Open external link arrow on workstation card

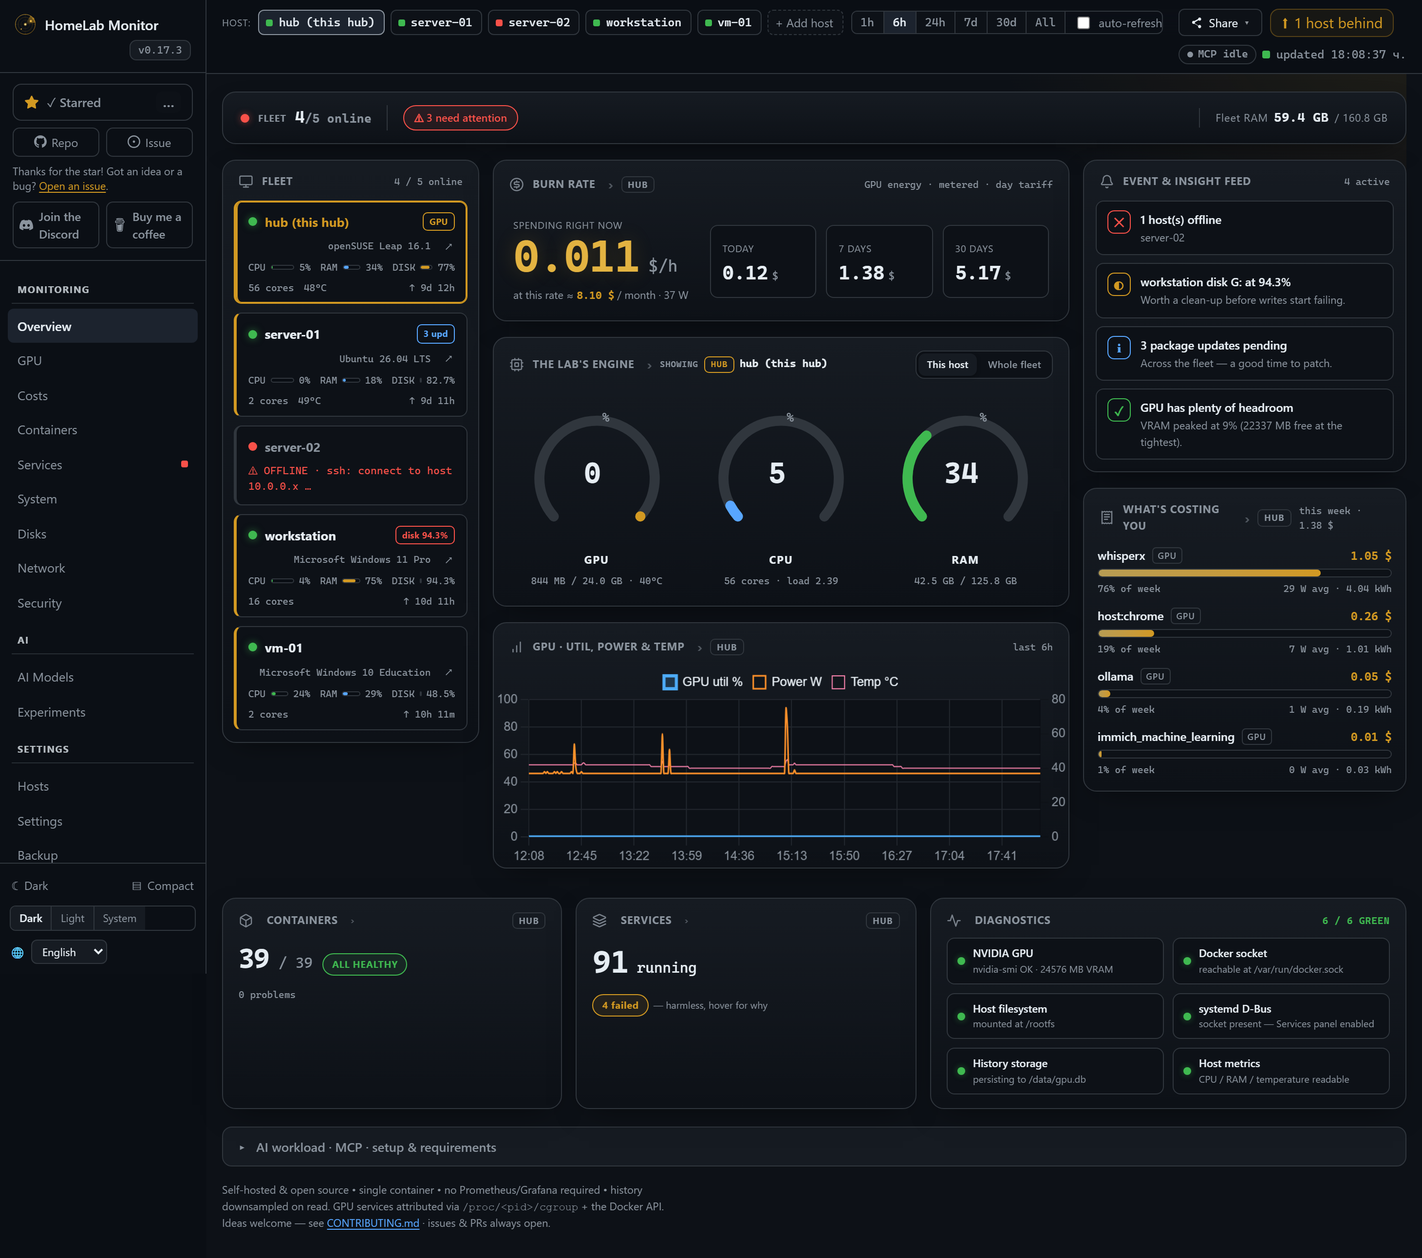(449, 560)
